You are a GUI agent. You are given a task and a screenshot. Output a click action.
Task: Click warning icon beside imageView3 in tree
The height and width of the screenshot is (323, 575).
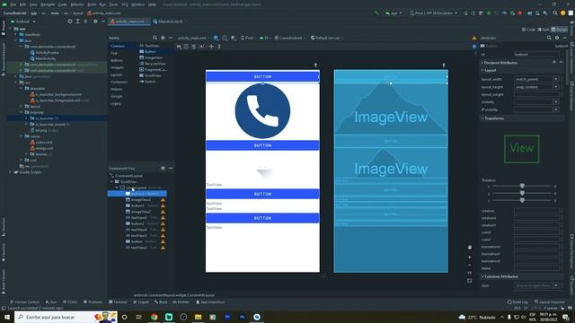tap(163, 200)
